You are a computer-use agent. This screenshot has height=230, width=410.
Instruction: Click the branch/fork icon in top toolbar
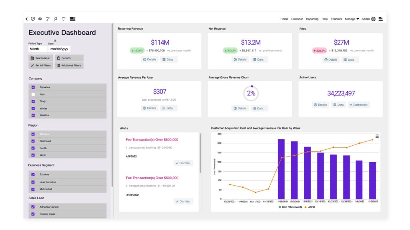point(48,19)
